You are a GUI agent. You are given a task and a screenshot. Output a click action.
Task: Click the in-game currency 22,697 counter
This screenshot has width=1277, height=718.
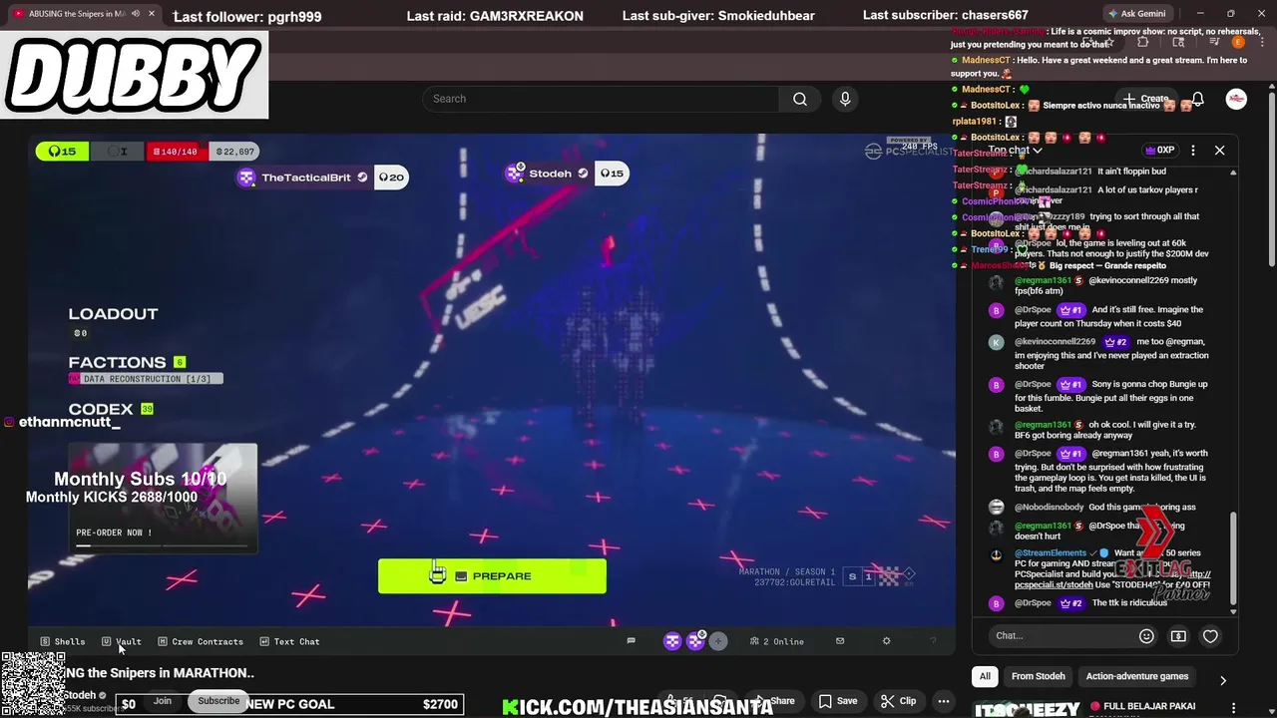coord(236,152)
